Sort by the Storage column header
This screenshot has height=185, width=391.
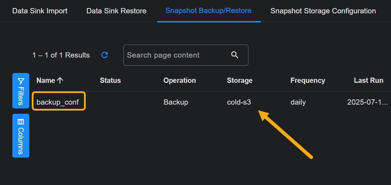[240, 80]
